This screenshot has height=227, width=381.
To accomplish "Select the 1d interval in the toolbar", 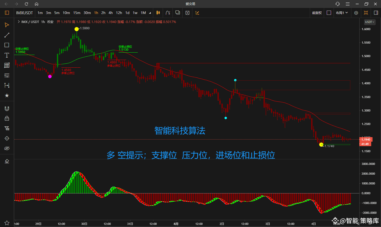I will point(127,13).
